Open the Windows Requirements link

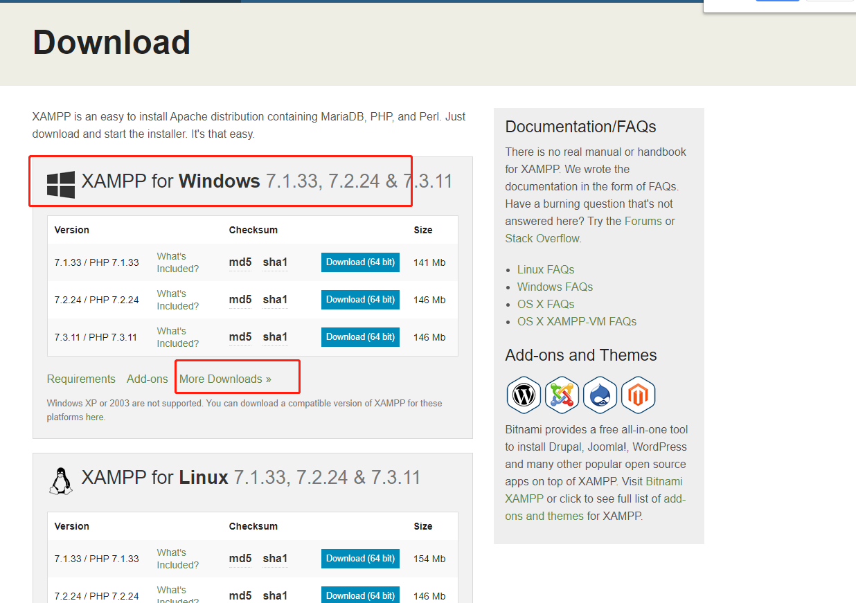(81, 379)
